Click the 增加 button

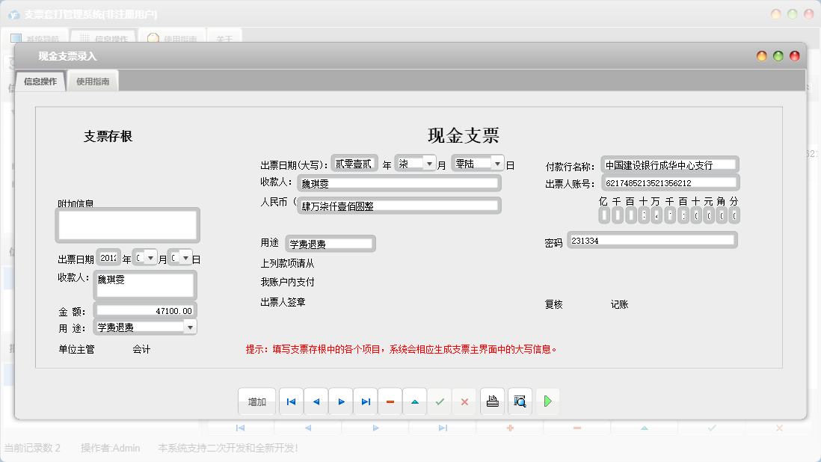click(x=256, y=401)
